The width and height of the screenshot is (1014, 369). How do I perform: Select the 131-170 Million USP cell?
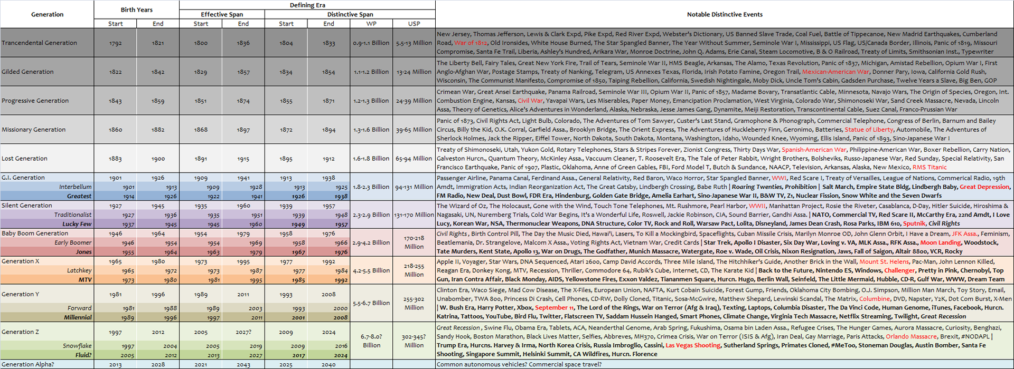(414, 215)
